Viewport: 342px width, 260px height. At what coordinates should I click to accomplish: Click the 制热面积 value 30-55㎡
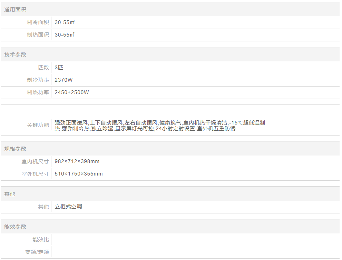tap(65, 34)
